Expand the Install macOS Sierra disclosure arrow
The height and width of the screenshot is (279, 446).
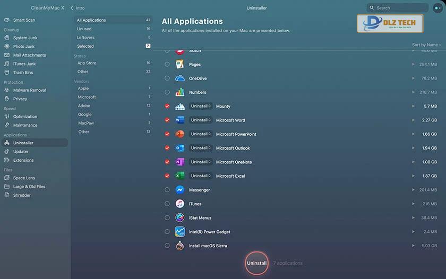coord(413,246)
